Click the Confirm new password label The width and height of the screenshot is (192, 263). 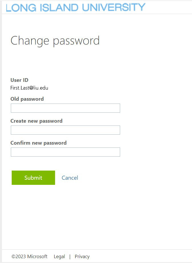point(39,143)
